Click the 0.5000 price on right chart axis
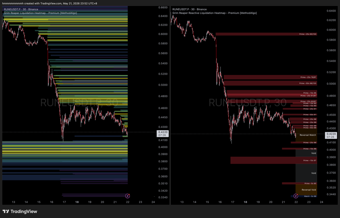The height and width of the screenshot is (218, 340). [331, 84]
